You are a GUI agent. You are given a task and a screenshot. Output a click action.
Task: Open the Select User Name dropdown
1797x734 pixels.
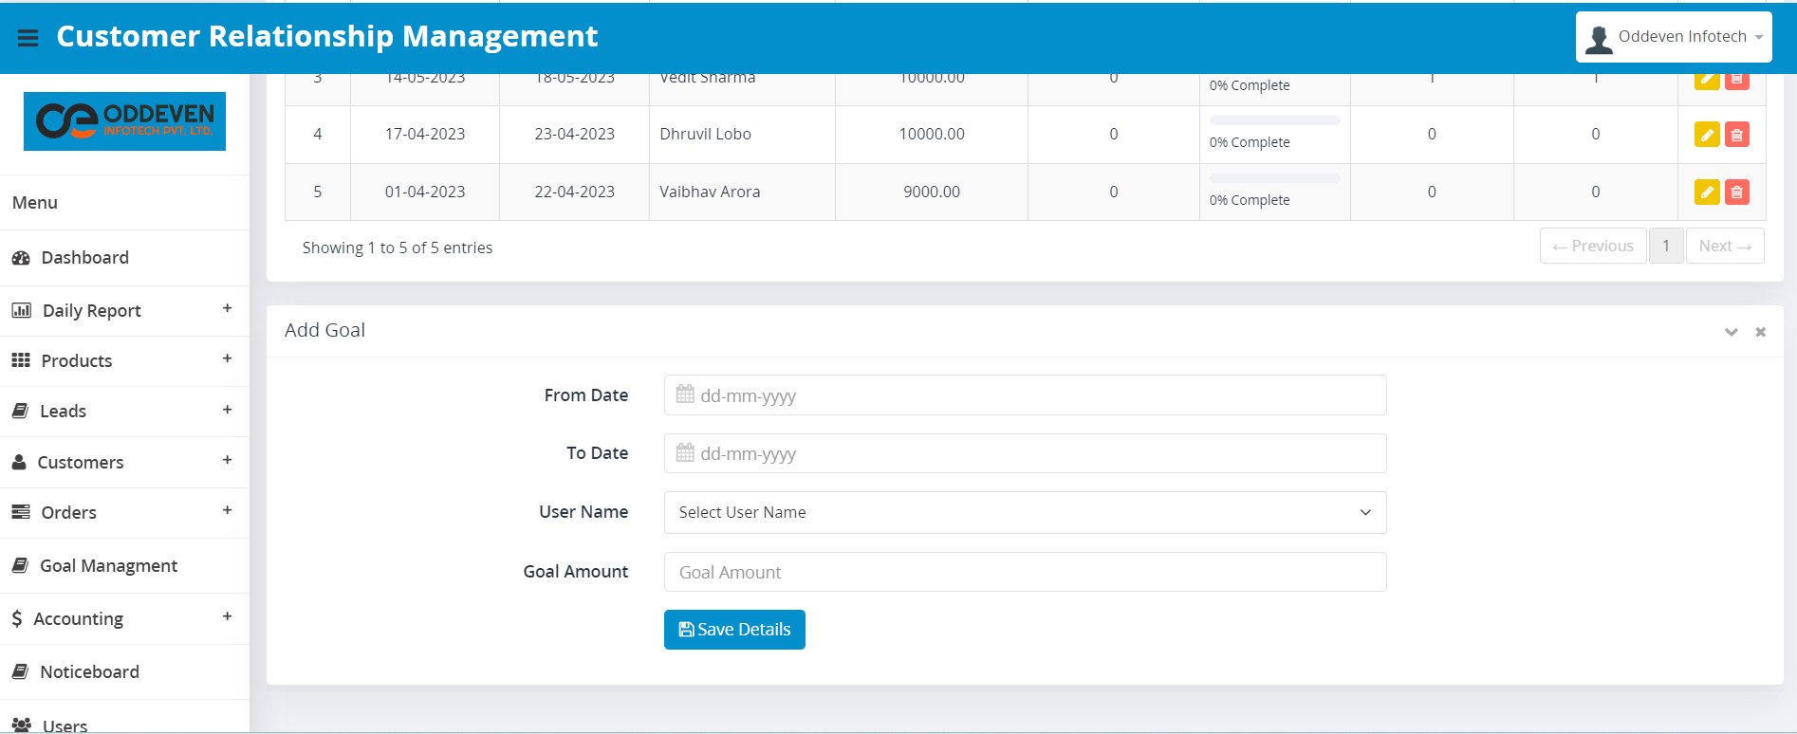click(1025, 512)
